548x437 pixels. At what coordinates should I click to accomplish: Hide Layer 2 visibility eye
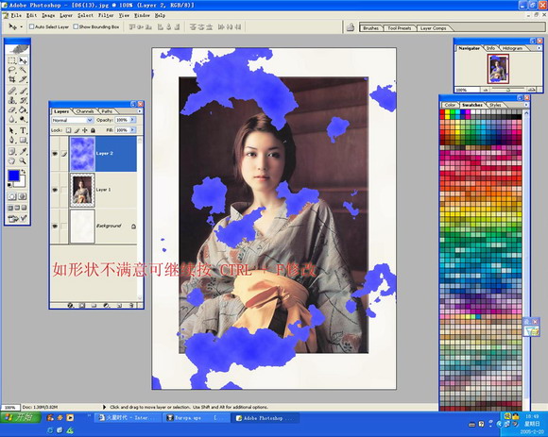pyautogui.click(x=55, y=154)
